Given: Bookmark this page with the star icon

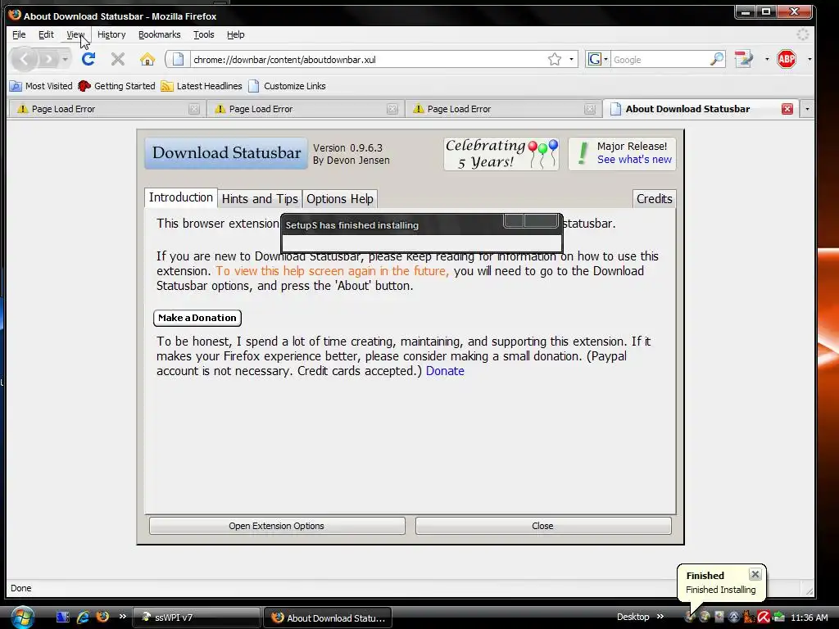Looking at the screenshot, I should [x=555, y=59].
